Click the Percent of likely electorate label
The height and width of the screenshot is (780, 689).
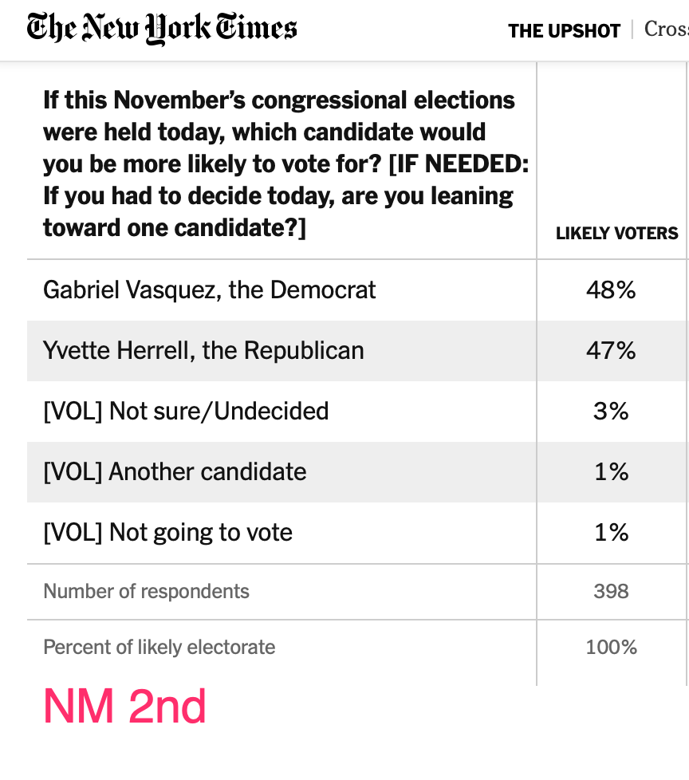pyautogui.click(x=159, y=647)
